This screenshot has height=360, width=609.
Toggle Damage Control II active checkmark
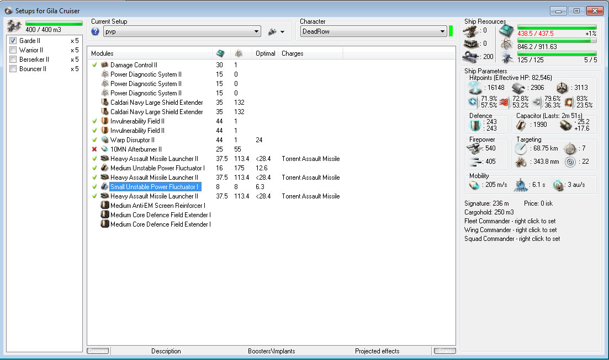(94, 65)
